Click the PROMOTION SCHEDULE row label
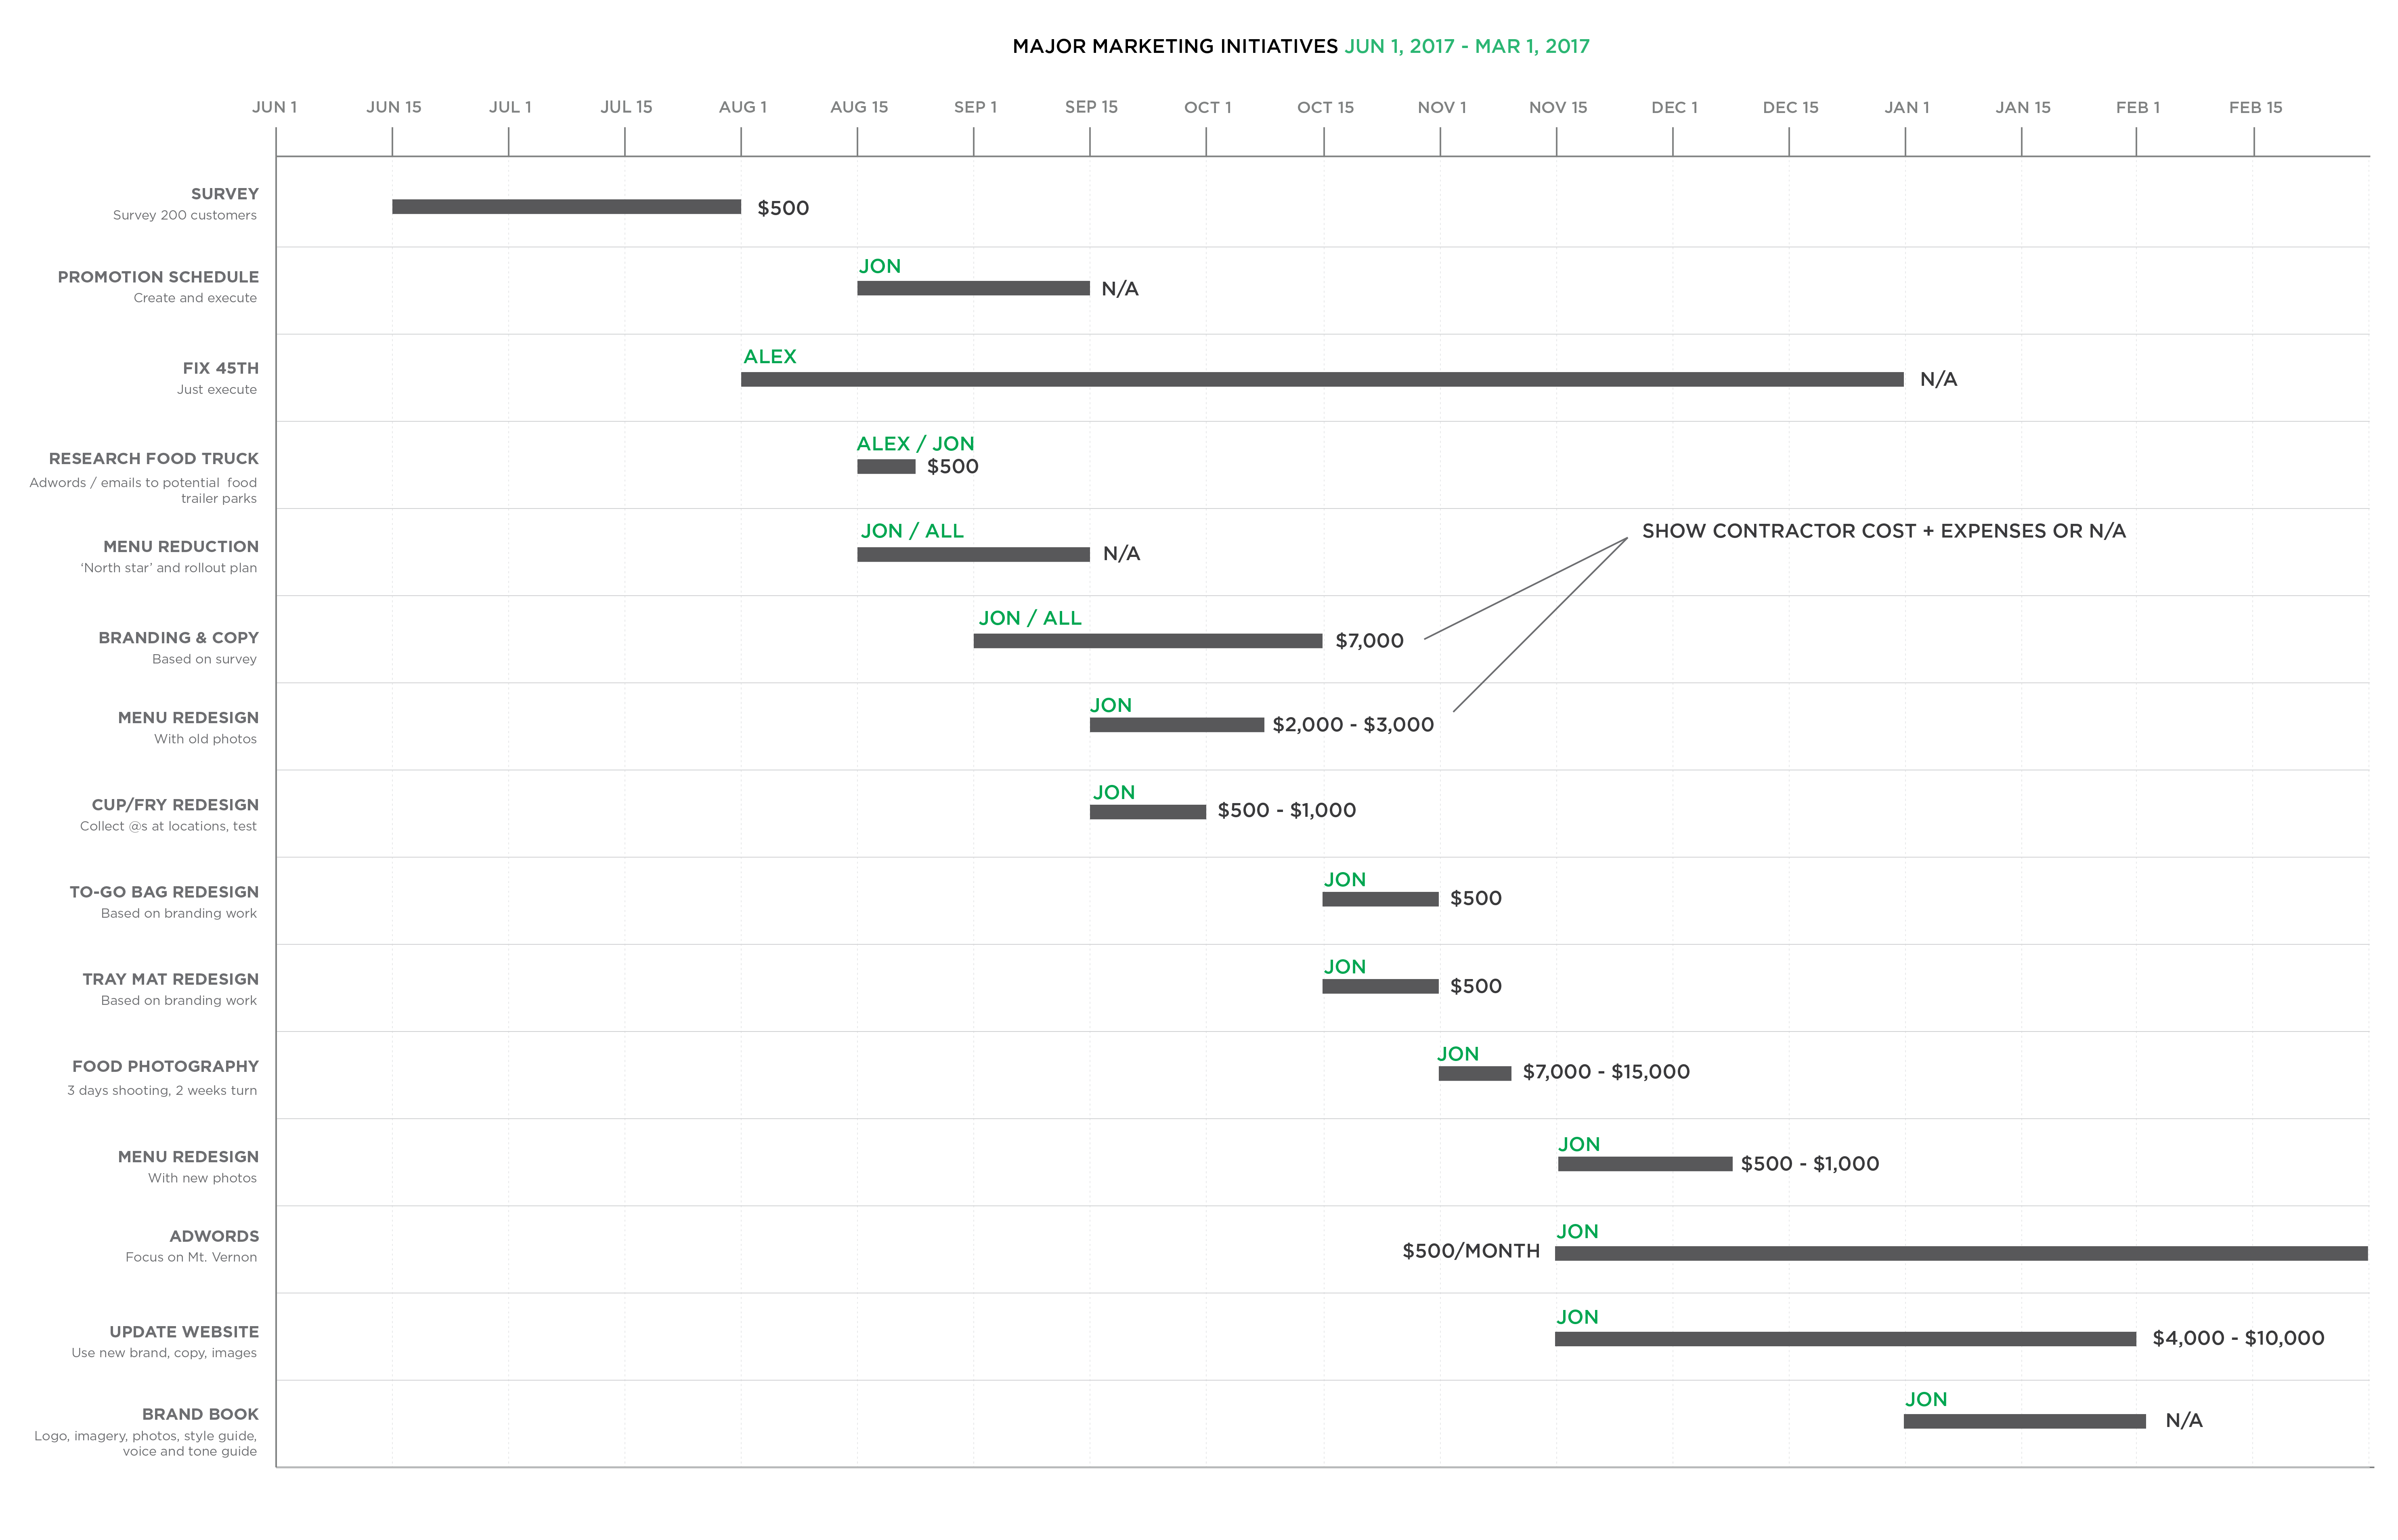The height and width of the screenshot is (1540, 2398). 158,277
